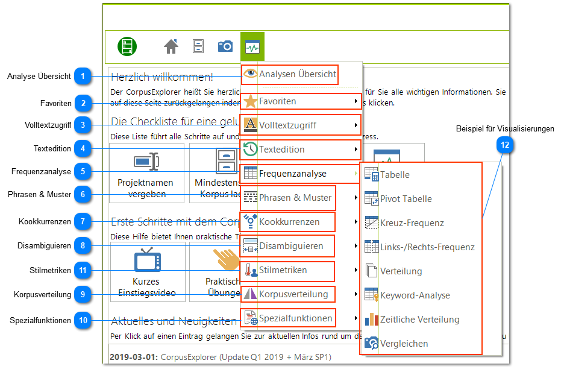Click the camera snapshot toolbar icon
The image size is (564, 369).
[225, 46]
